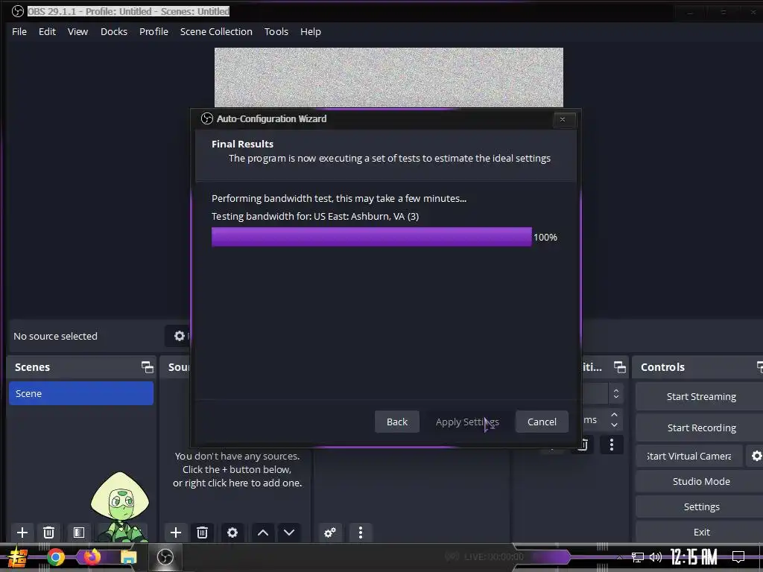Click OBS icon on the taskbar

(x=165, y=557)
